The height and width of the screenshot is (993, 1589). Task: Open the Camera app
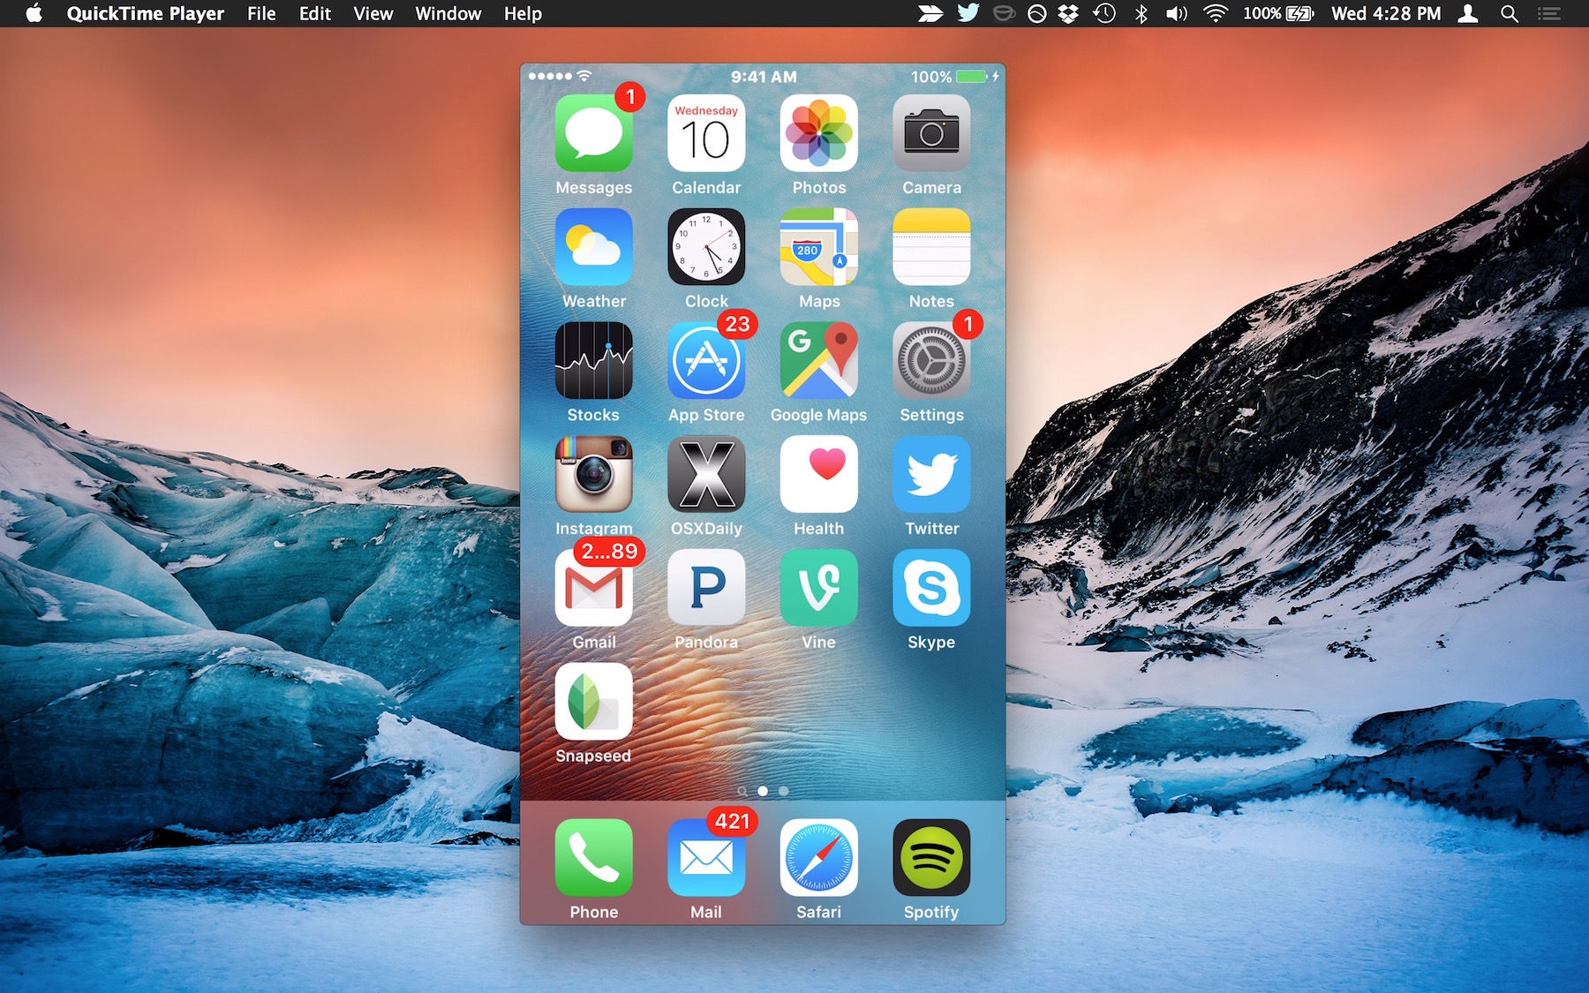pos(931,133)
